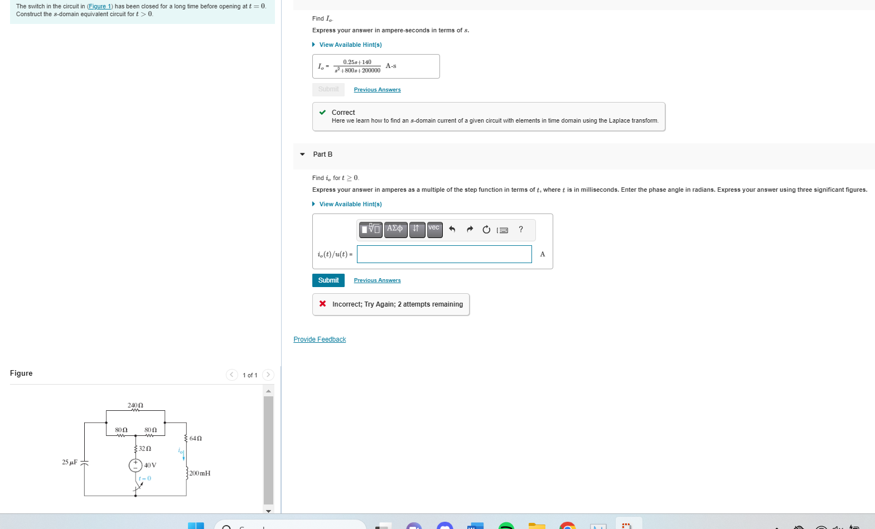
Task: Insert vector notation with vec button
Action: [x=435, y=229]
